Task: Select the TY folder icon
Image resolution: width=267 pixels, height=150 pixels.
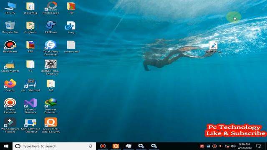Action: click(30, 66)
